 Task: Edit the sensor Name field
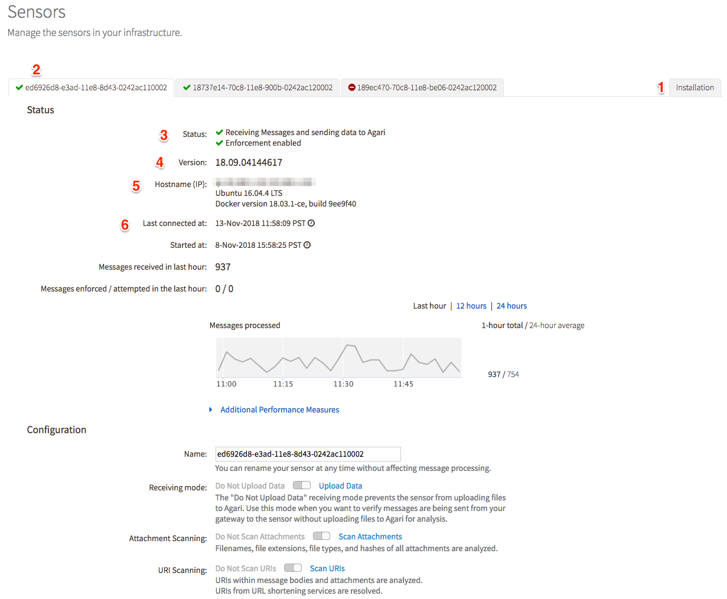pyautogui.click(x=308, y=454)
